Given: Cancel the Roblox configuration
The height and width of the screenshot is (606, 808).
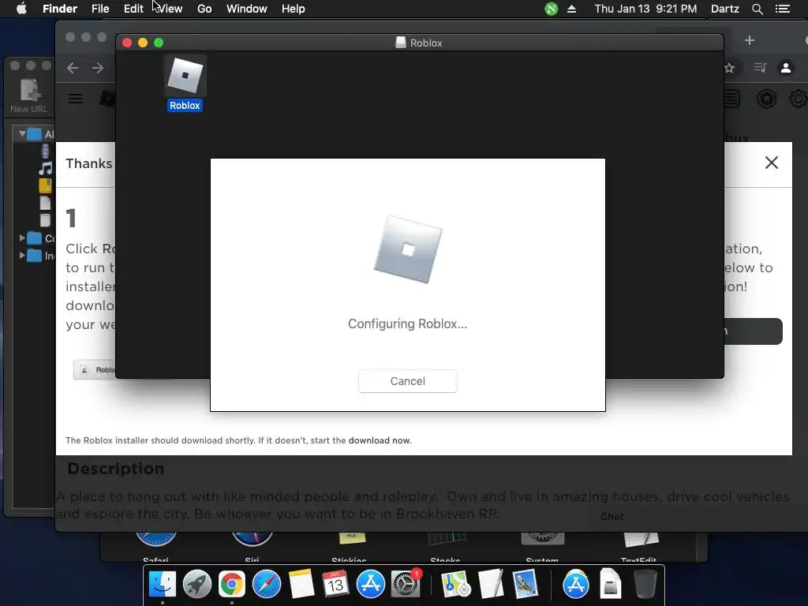Looking at the screenshot, I should [408, 381].
